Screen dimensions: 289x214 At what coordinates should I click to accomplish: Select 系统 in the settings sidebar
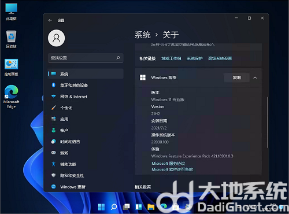click(x=86, y=73)
